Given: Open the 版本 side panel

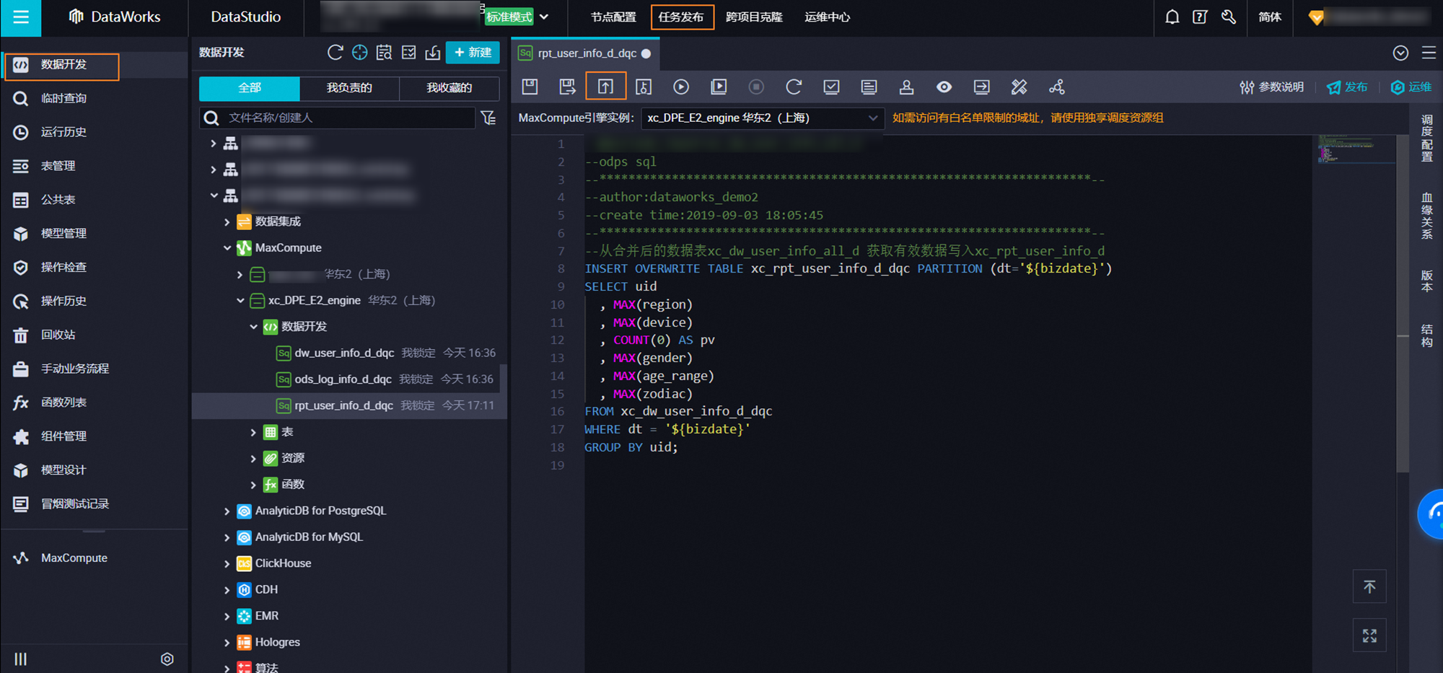Looking at the screenshot, I should click(x=1426, y=281).
